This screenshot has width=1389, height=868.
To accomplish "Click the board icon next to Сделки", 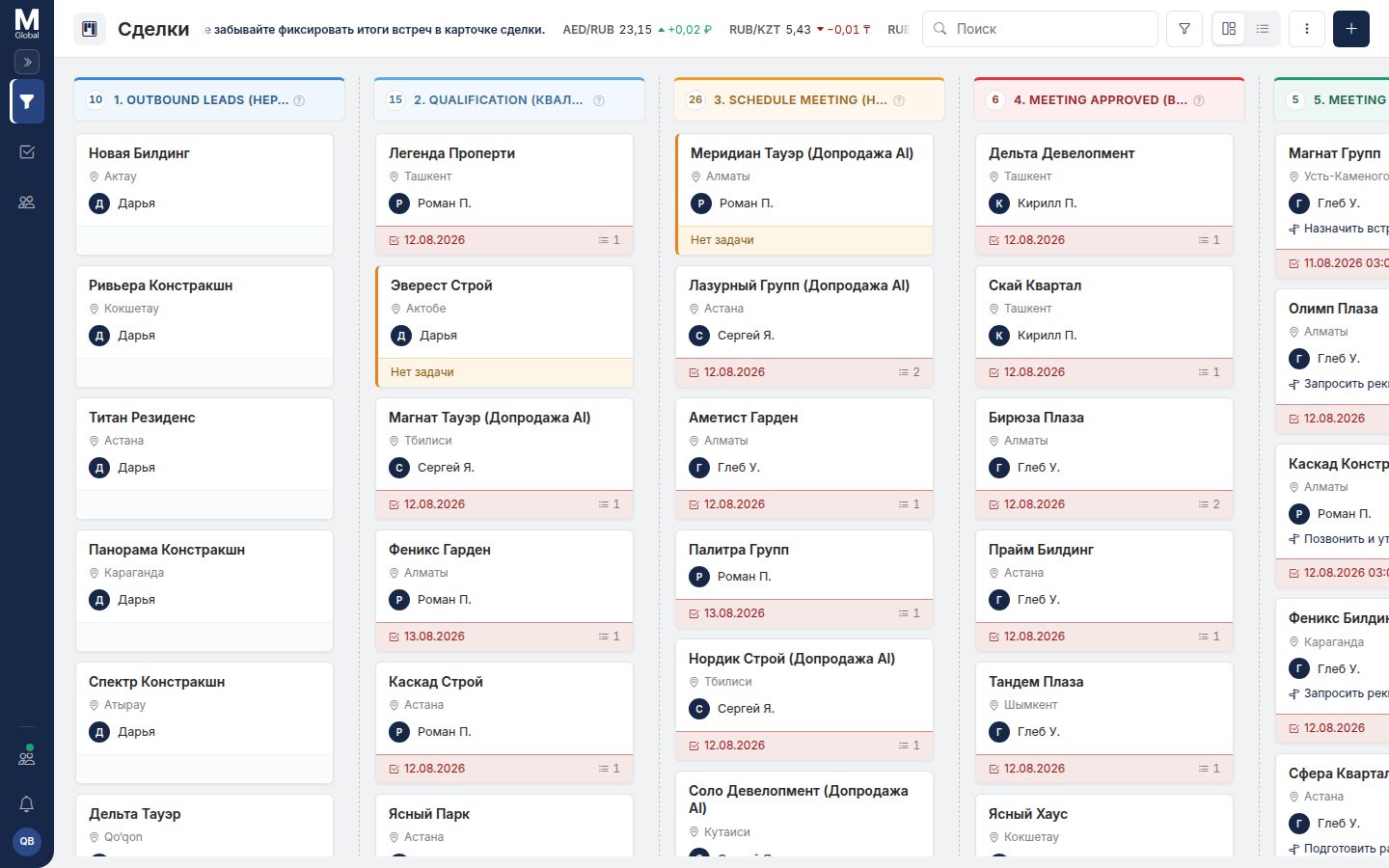I will pyautogui.click(x=90, y=29).
